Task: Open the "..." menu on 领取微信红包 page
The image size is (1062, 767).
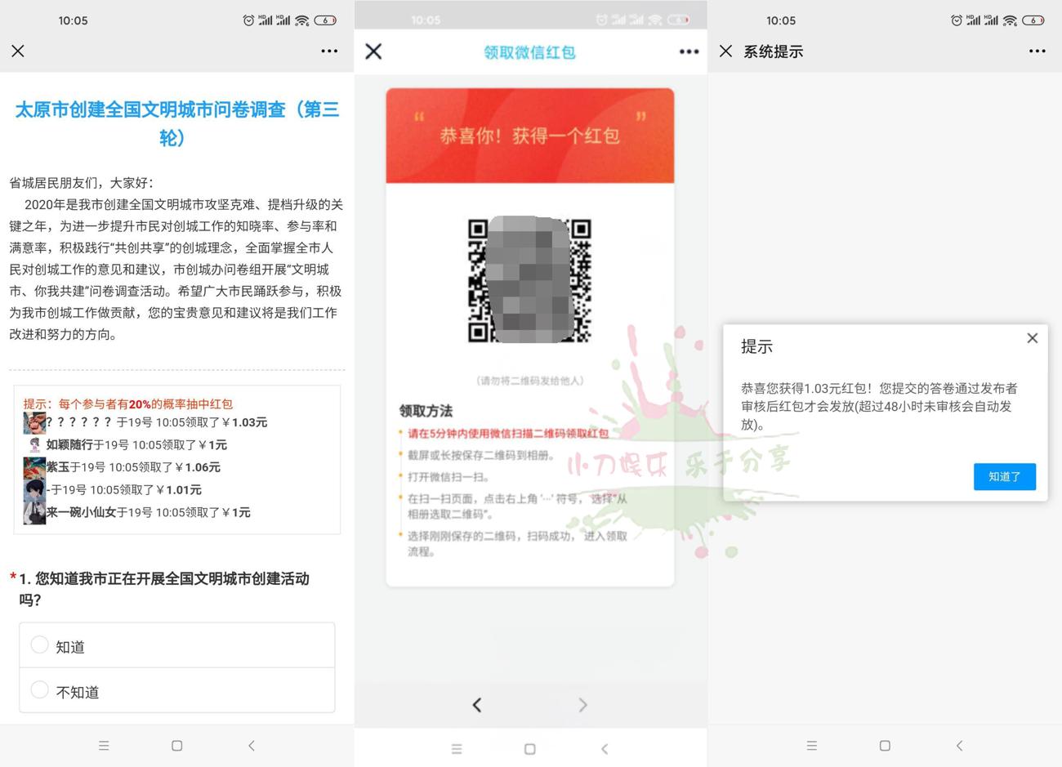Action: pyautogui.click(x=689, y=51)
